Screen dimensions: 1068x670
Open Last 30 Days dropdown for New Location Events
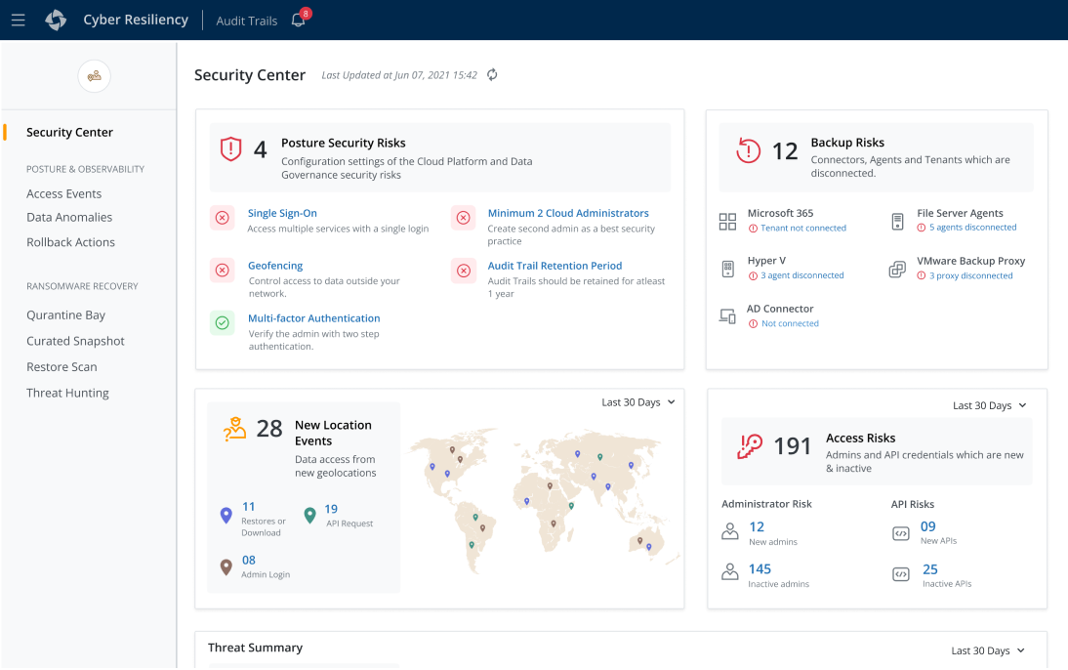638,402
